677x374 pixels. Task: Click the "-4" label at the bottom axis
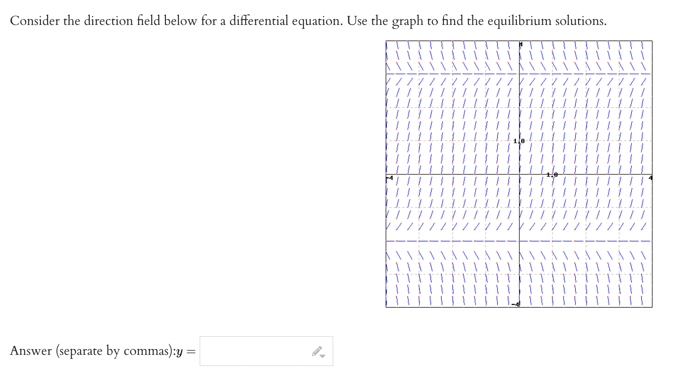tap(515, 305)
